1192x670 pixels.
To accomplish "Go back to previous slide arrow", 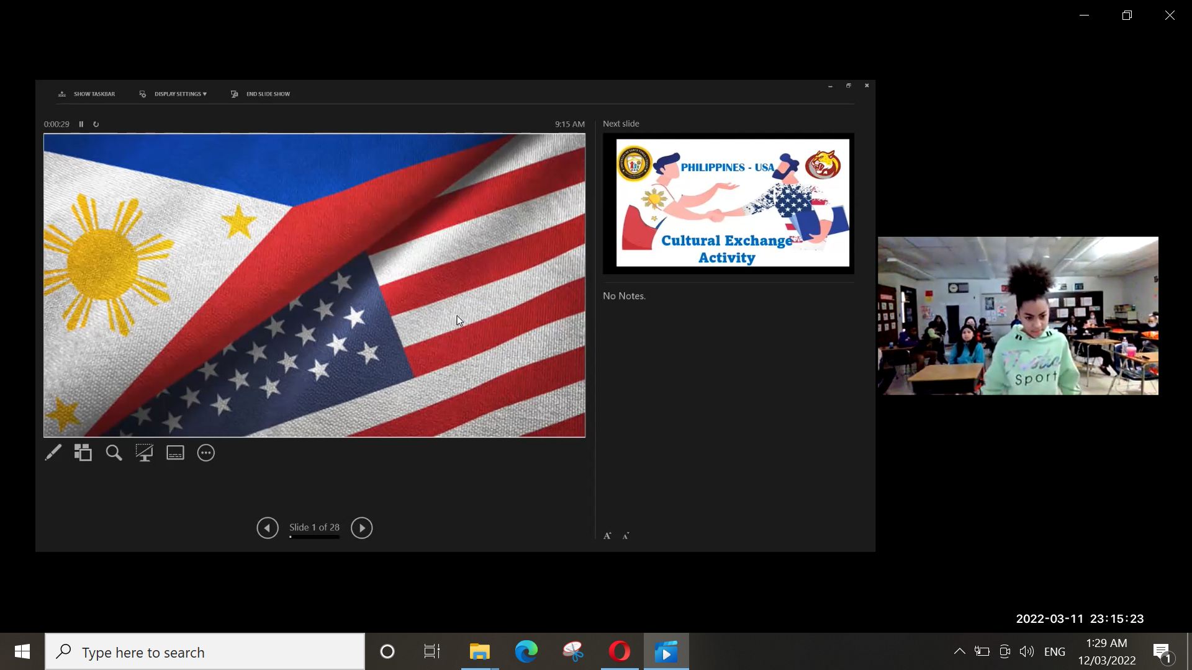I will click(268, 528).
